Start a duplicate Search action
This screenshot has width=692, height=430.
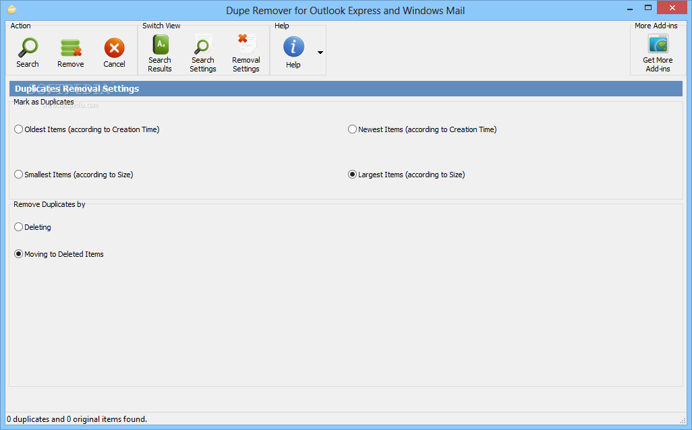[x=28, y=53]
